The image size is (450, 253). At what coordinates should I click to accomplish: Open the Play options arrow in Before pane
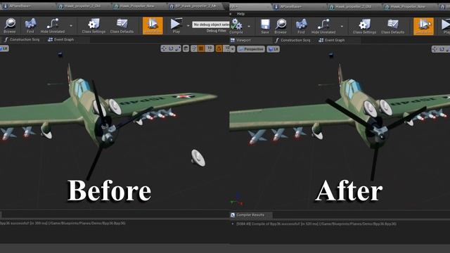(x=188, y=26)
